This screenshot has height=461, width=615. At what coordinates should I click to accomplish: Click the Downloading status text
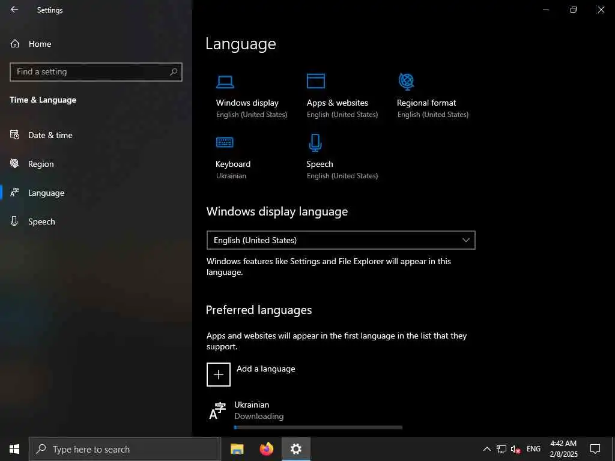pos(259,417)
